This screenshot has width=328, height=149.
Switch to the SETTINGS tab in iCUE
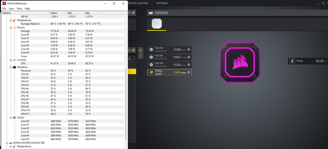tap(162, 3)
